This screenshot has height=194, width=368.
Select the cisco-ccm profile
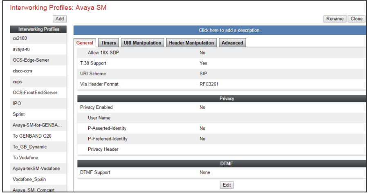(38, 71)
